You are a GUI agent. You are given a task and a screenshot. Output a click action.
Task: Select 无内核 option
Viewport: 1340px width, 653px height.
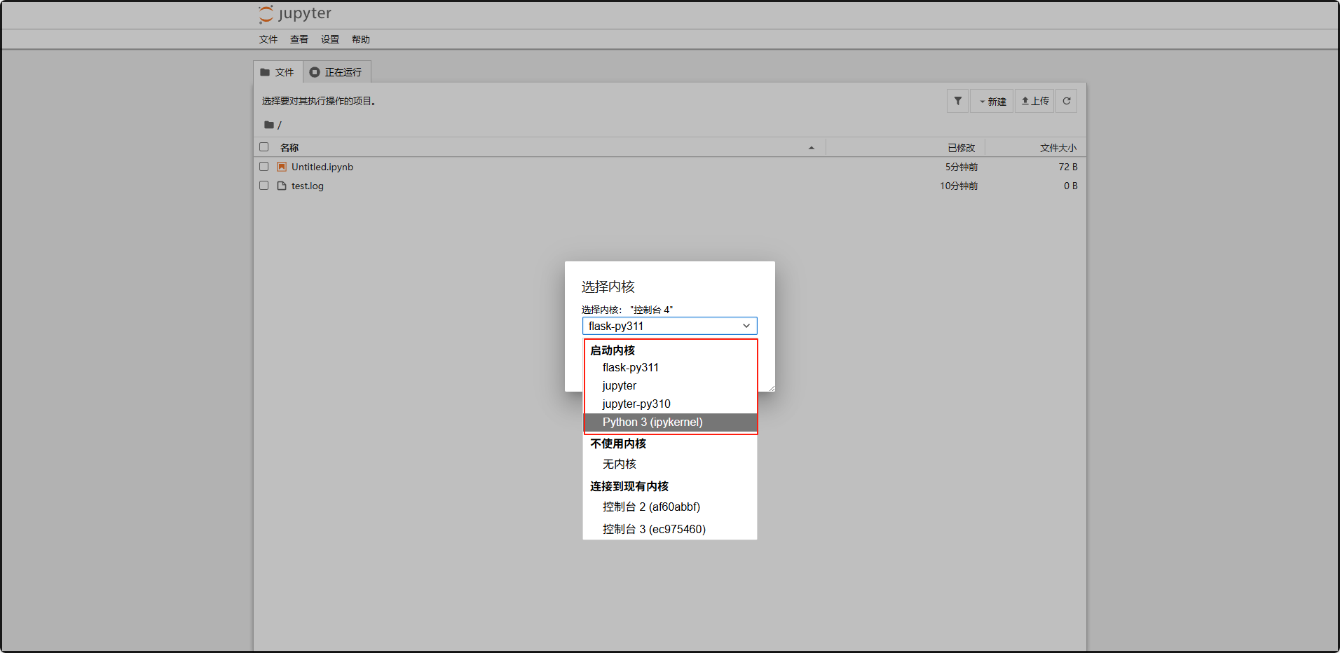click(670, 464)
